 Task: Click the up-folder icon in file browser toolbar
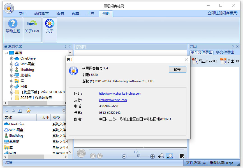[20, 111]
